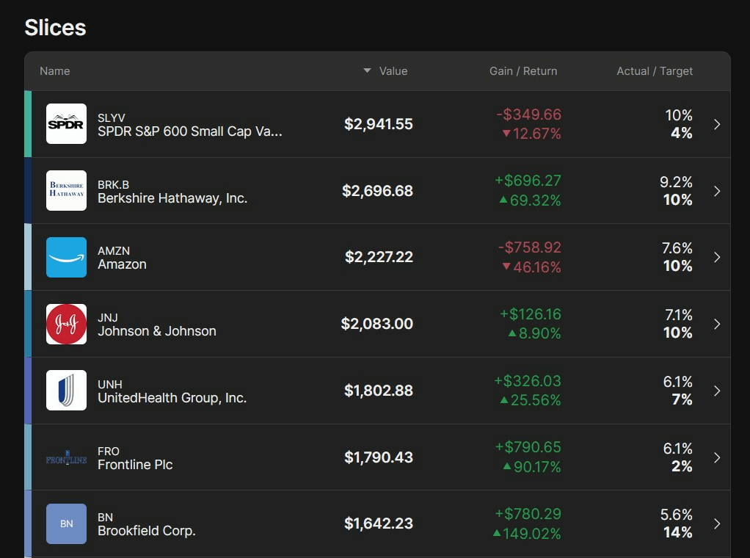Click the 9.2% actual allocation
750x558 pixels.
tap(676, 182)
